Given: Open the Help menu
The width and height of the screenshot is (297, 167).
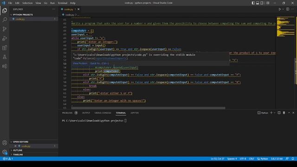Looking at the screenshot, I should 73,3.
